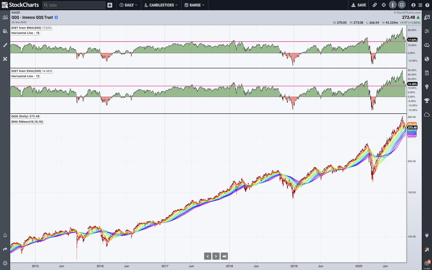
Task: Open the RANGE dropdown
Action: 194,5
